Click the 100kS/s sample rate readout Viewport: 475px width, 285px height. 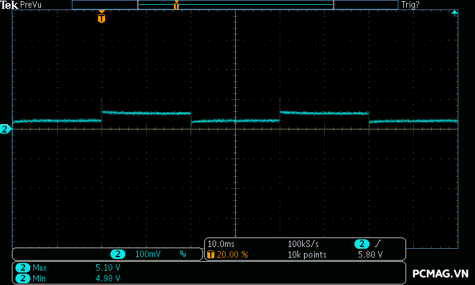coord(303,244)
